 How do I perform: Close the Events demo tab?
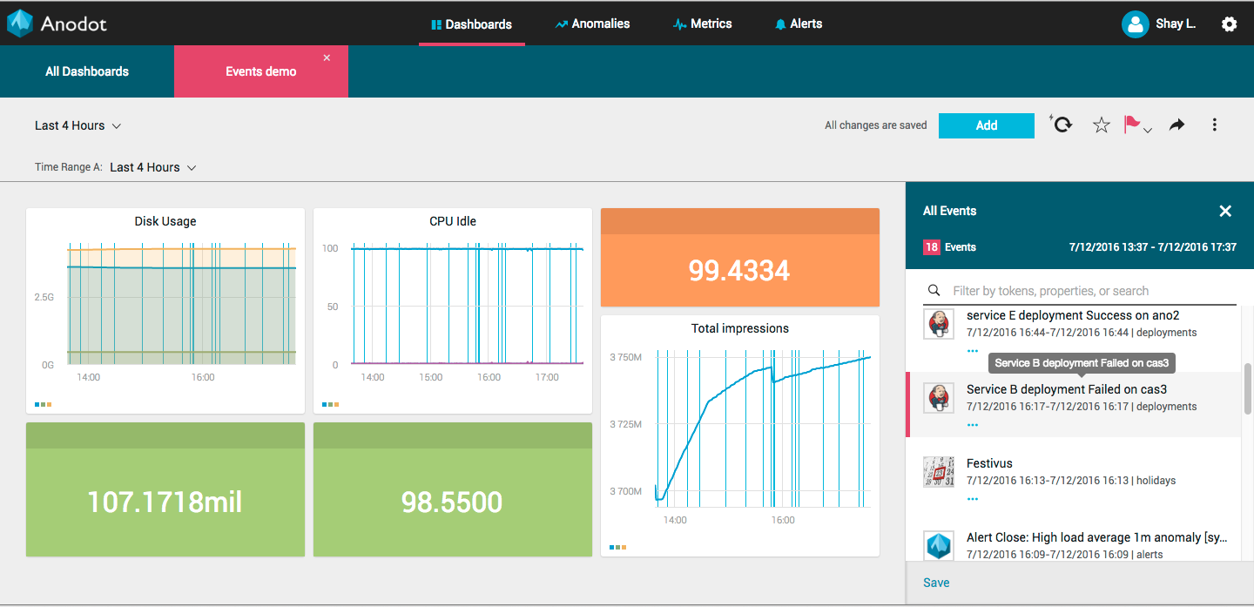(327, 58)
